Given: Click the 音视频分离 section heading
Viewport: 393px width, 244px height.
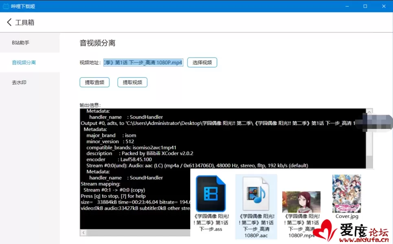Looking at the screenshot, I should 97,43.
